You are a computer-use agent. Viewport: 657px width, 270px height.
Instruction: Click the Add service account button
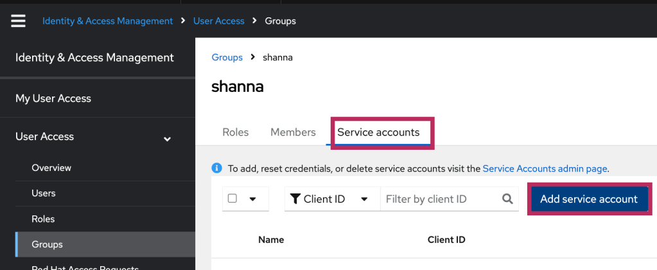click(588, 199)
